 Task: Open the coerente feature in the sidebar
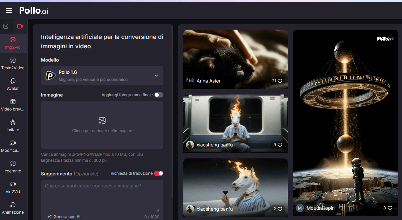(x=13, y=167)
